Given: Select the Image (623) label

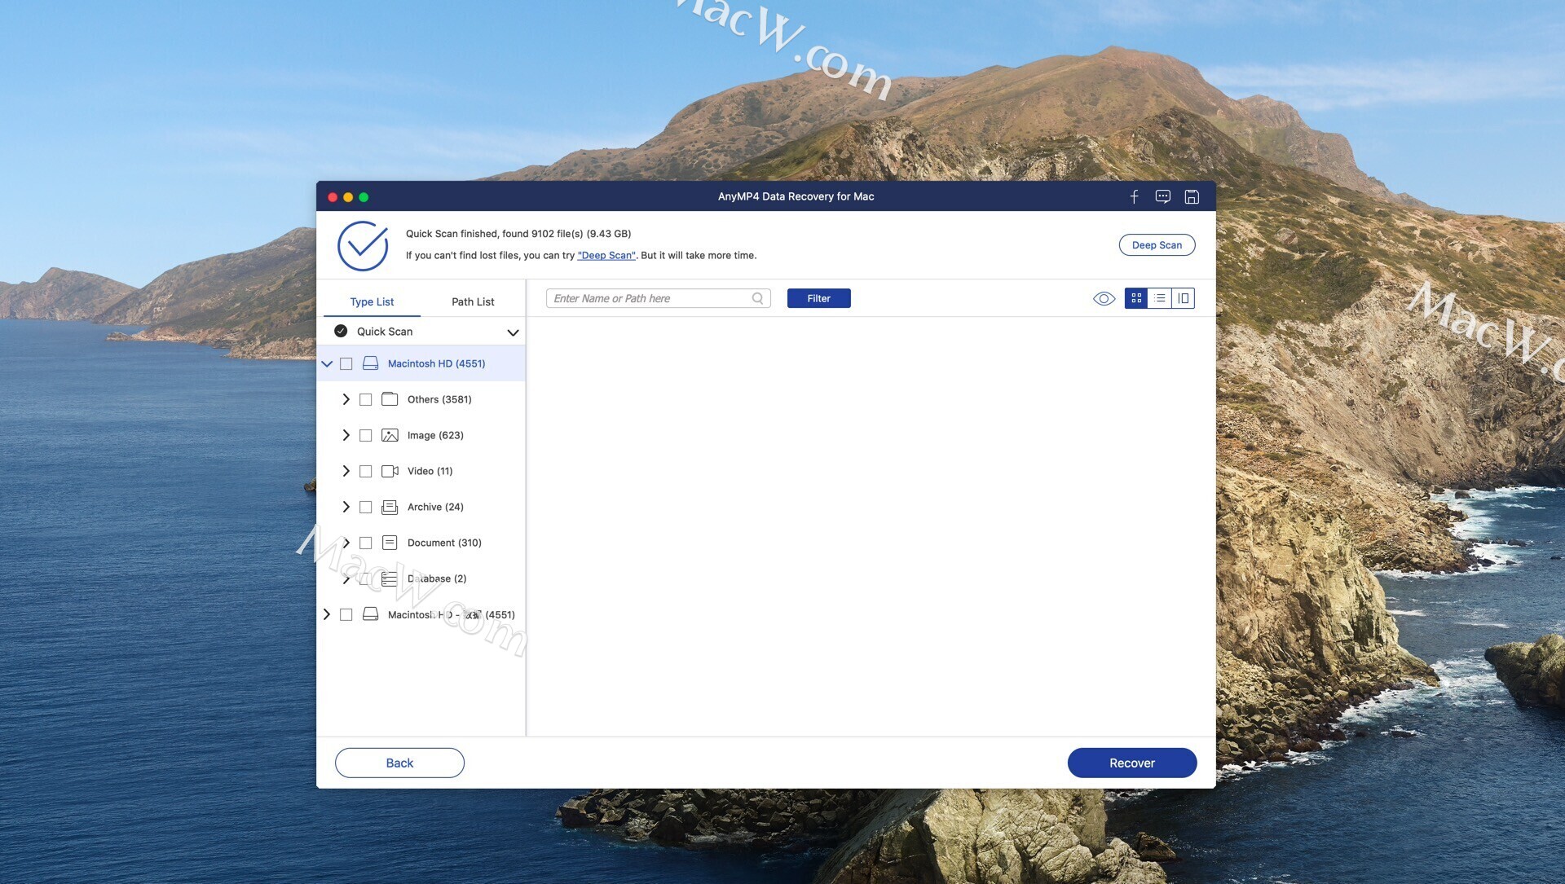Looking at the screenshot, I should pyautogui.click(x=435, y=435).
